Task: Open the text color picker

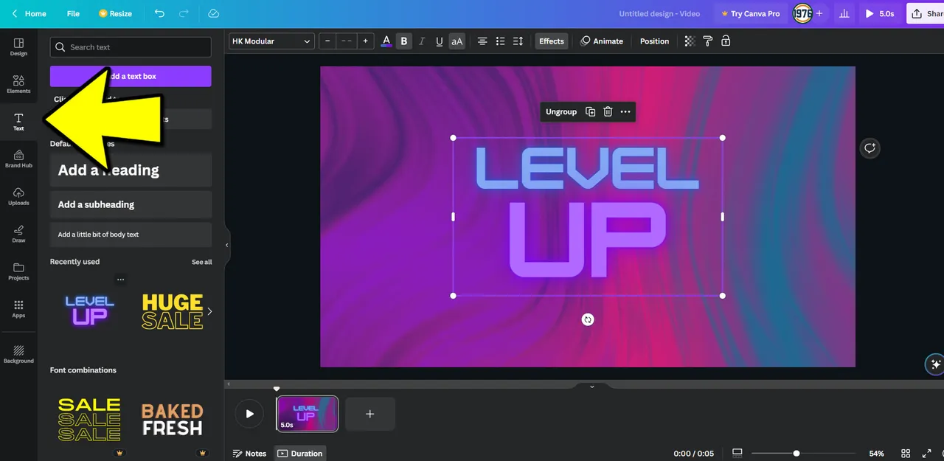Action: 386,41
